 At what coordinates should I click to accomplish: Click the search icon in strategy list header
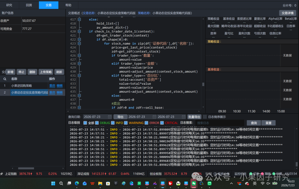5,79
